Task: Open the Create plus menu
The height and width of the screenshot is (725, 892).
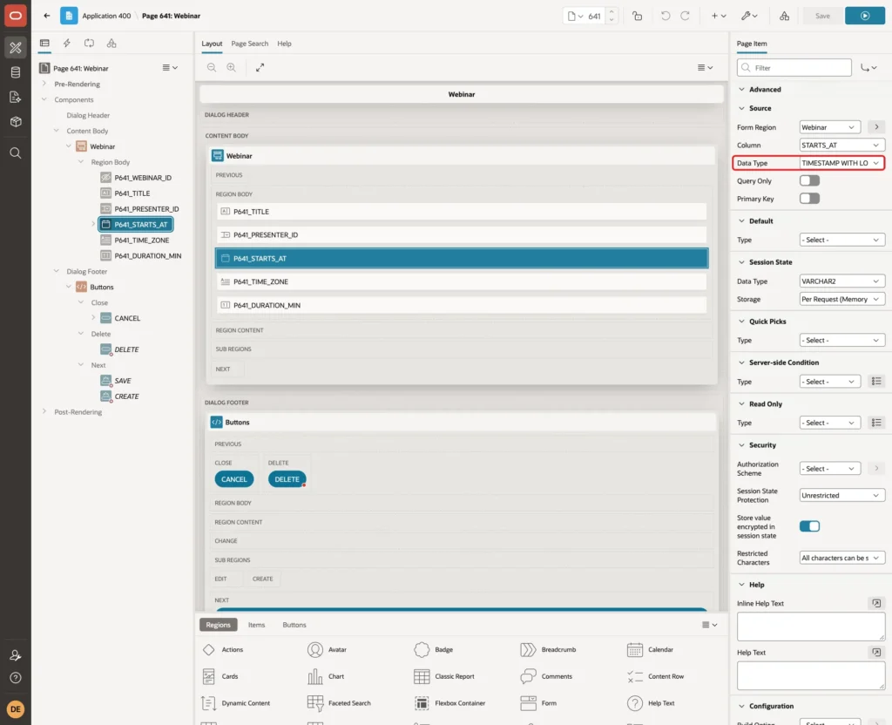Action: pos(719,16)
